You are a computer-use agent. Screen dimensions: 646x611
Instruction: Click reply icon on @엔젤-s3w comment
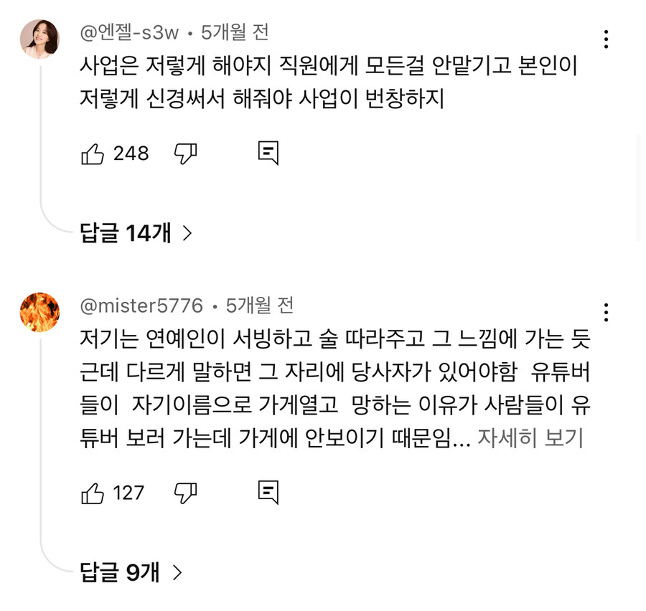pyautogui.click(x=268, y=153)
